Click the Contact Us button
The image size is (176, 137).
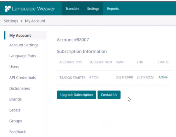[109, 95]
